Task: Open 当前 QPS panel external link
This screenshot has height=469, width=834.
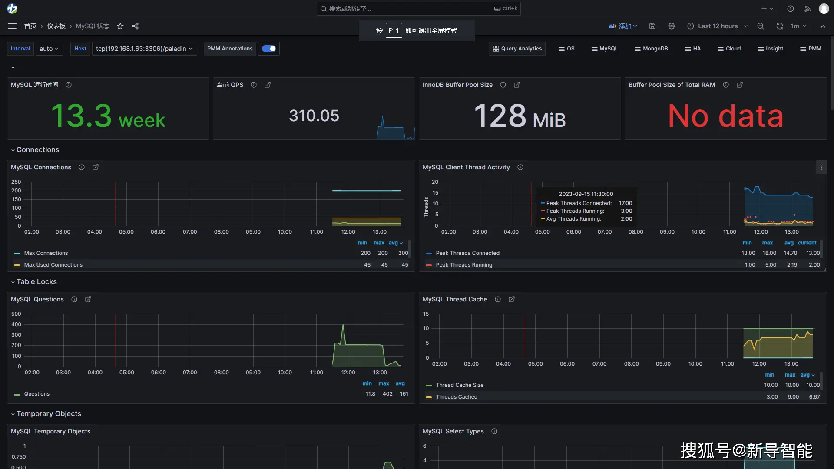Action: tap(268, 85)
